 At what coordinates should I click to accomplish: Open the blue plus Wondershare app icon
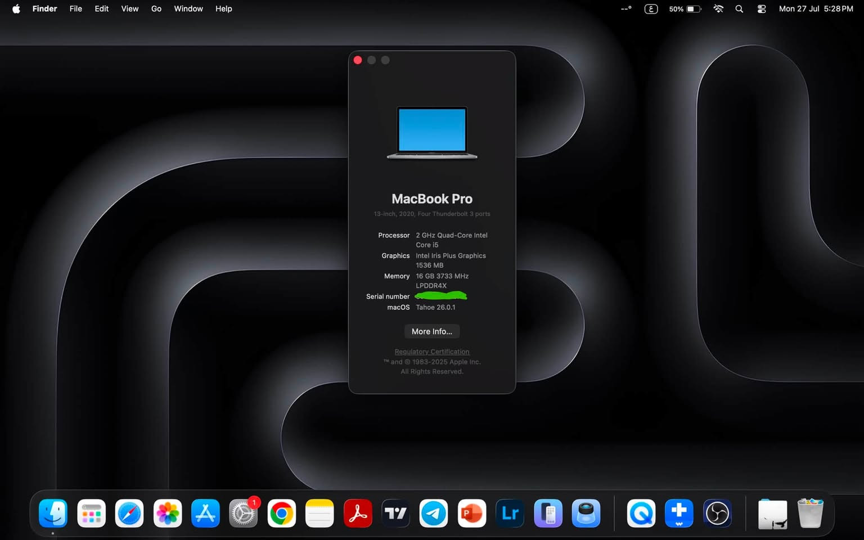tap(679, 513)
